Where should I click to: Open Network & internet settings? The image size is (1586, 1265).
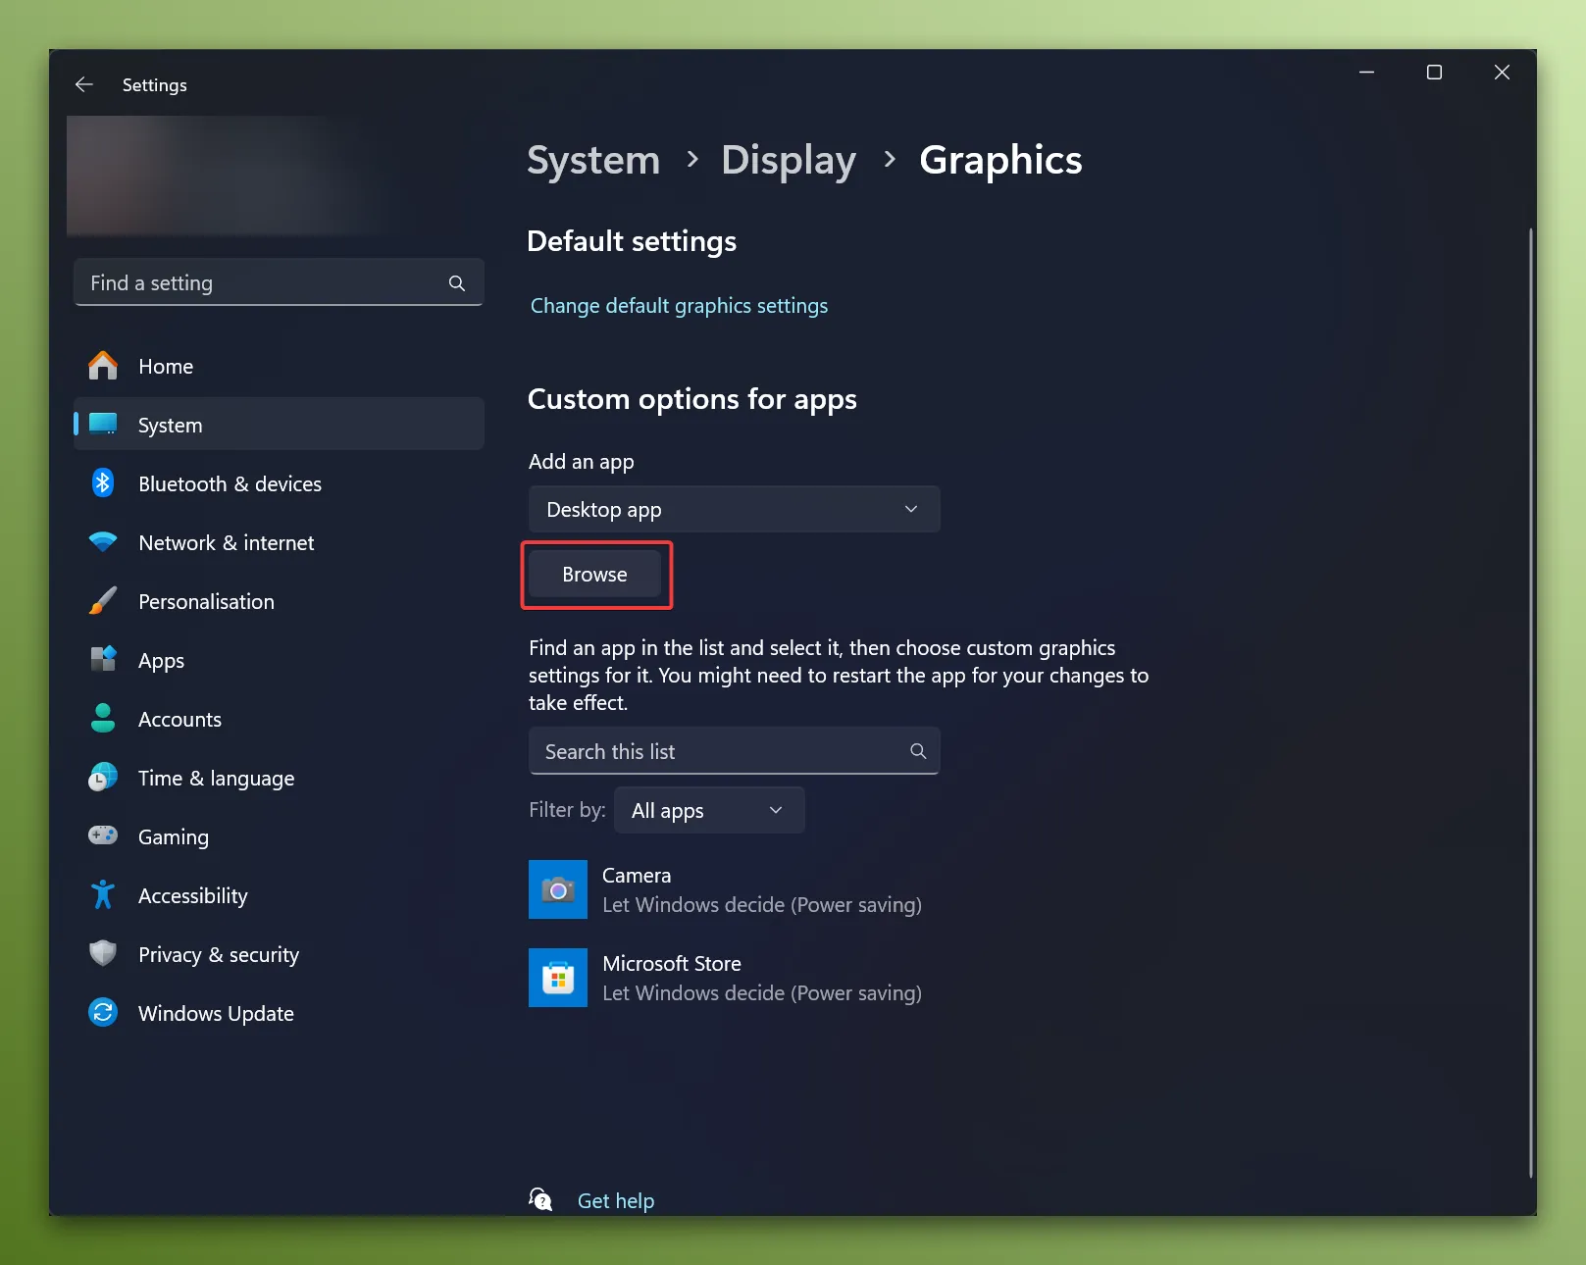[x=226, y=542]
